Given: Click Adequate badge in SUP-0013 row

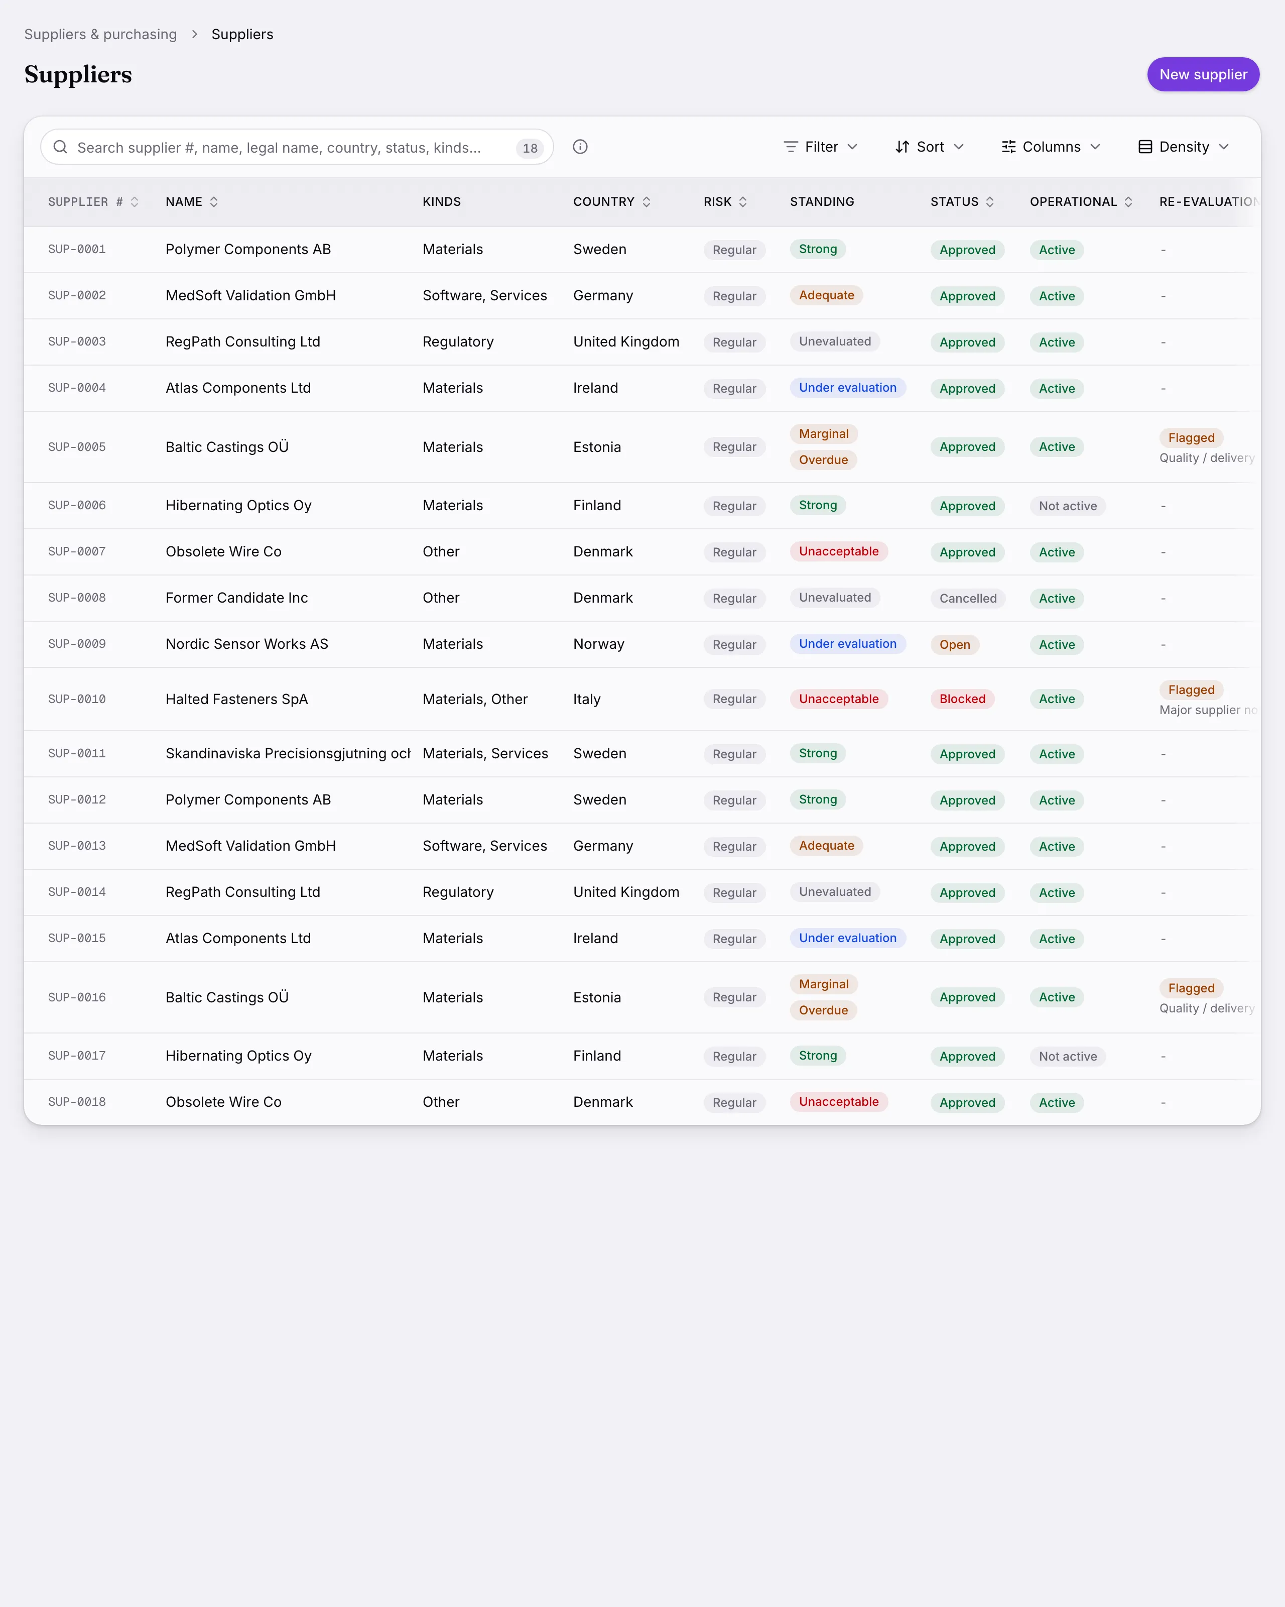Looking at the screenshot, I should 826,845.
